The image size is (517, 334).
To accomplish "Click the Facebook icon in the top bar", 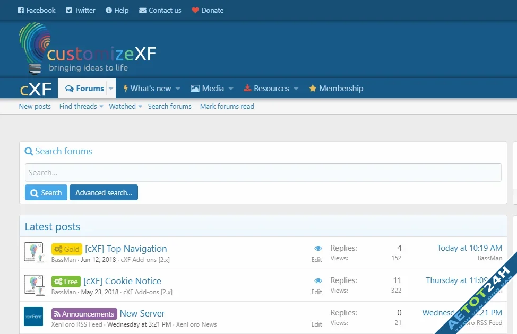I will pyautogui.click(x=20, y=10).
